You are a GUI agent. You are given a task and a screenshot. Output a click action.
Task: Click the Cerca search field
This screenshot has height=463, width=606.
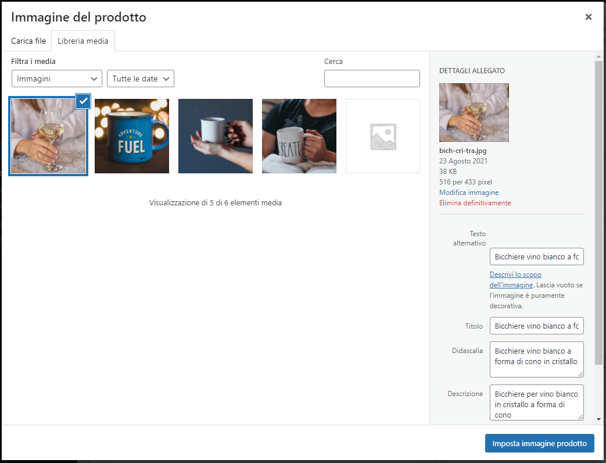pos(372,79)
